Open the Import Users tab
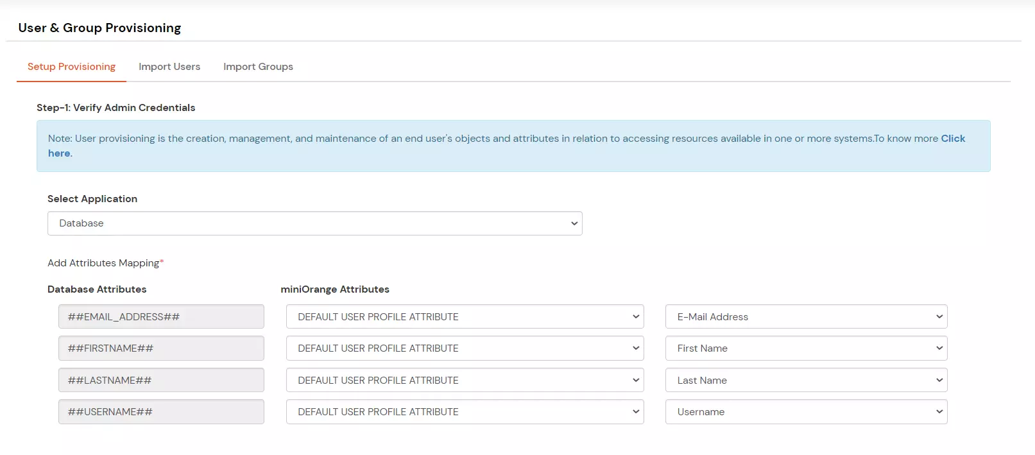 coord(169,67)
